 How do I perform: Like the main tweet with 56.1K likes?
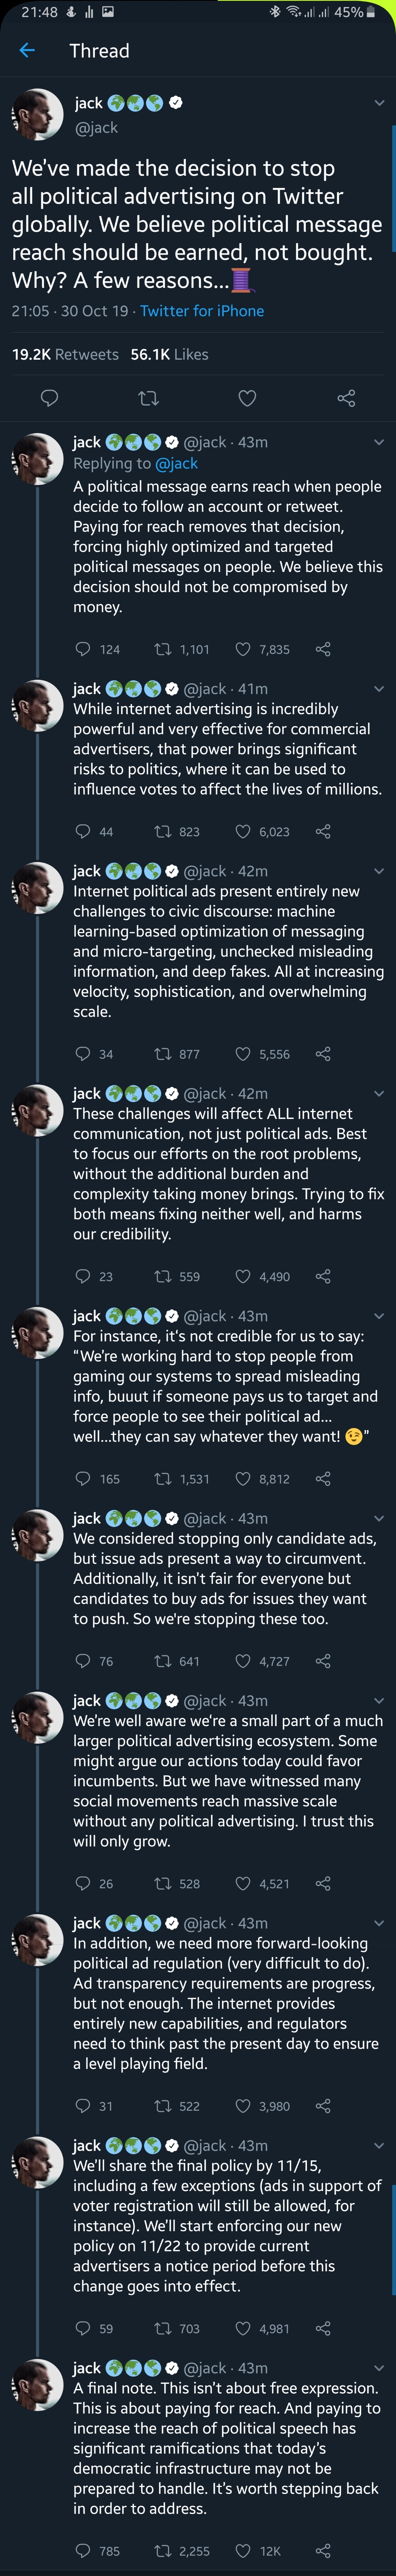pos(247,399)
